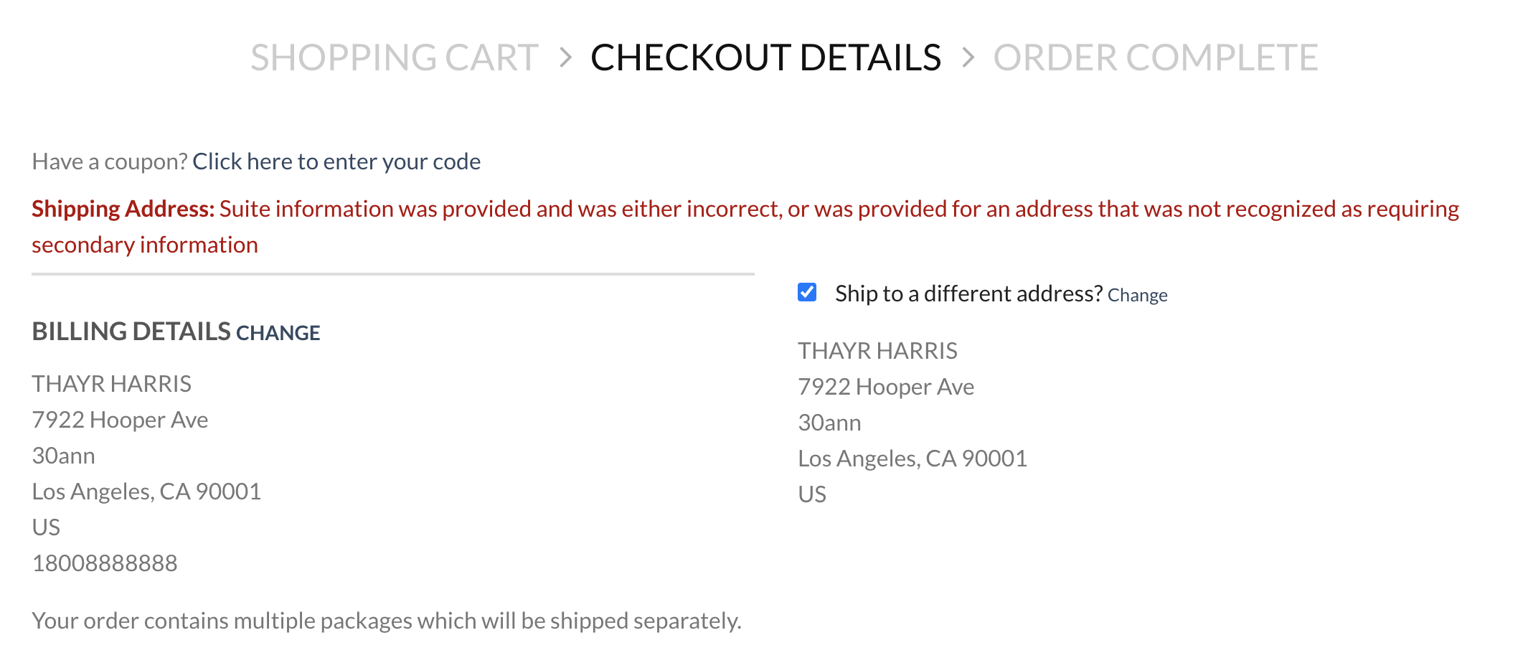
Task: Click the shipping city Los Angeles line
Action: pyautogui.click(x=912, y=459)
